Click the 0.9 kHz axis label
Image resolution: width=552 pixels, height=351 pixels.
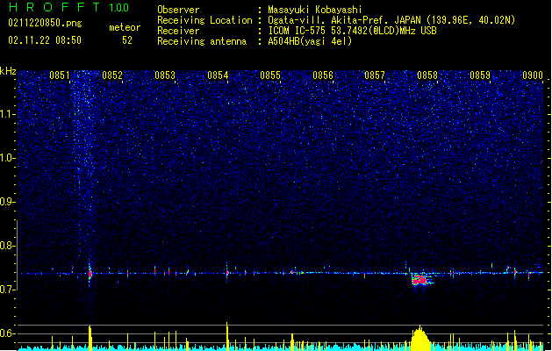8,202
